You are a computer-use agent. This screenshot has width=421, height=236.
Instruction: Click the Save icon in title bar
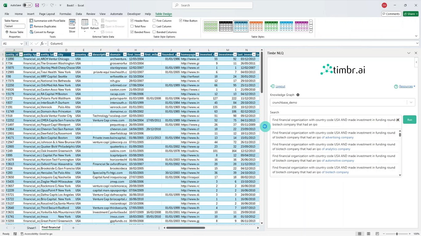pos(37,5)
